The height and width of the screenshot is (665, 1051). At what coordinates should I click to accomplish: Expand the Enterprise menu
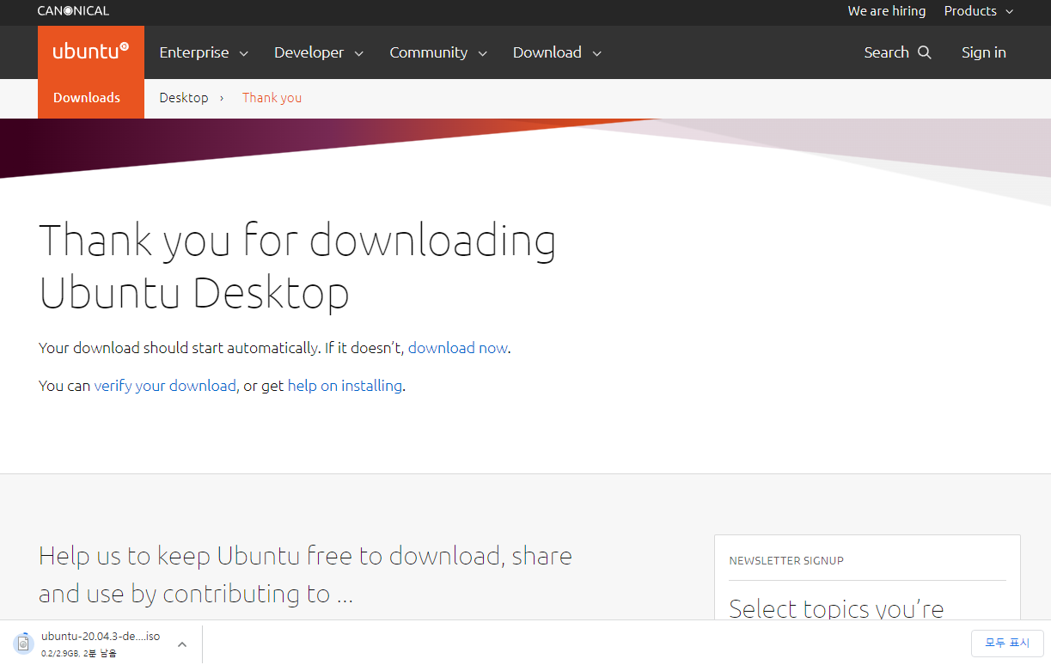pos(204,52)
